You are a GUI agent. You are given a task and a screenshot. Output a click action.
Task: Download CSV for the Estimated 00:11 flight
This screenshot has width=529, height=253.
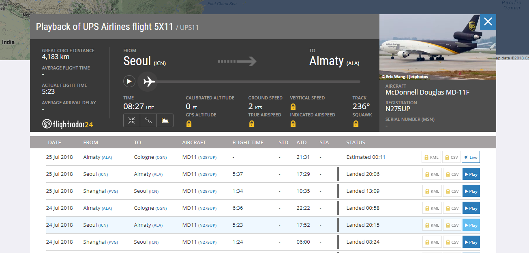(x=452, y=157)
